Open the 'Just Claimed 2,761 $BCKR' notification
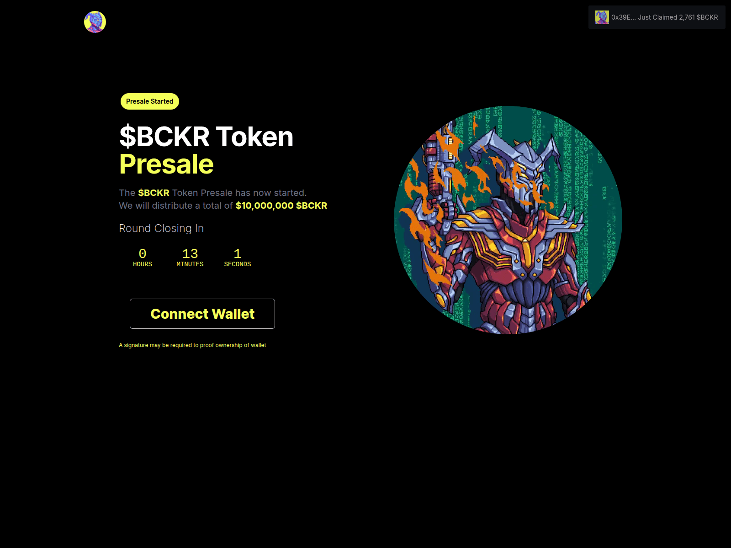Screen dimensions: 731x548 point(657,17)
